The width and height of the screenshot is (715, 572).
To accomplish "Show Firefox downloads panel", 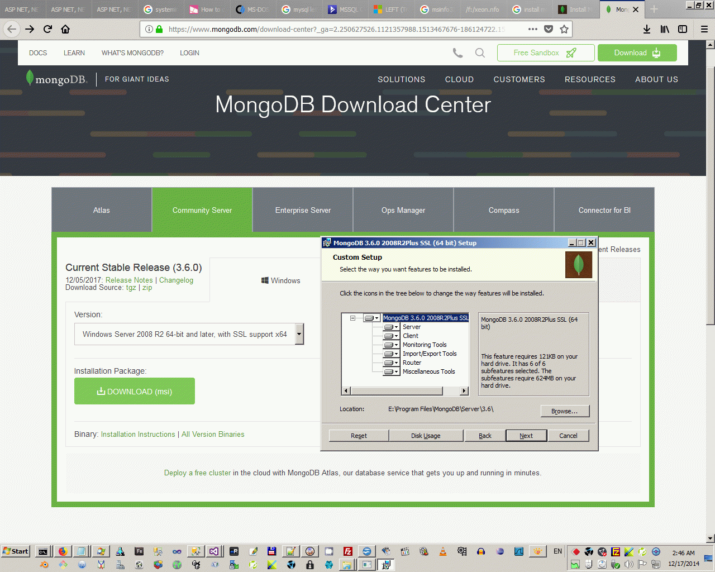I will point(647,29).
